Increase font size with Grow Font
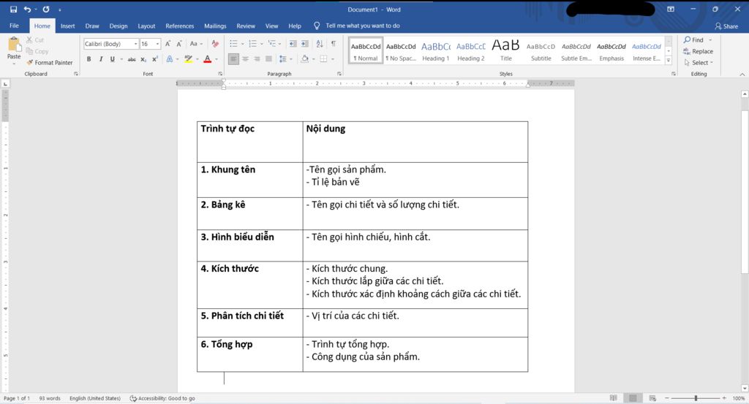The height and width of the screenshot is (404, 749). pos(168,43)
